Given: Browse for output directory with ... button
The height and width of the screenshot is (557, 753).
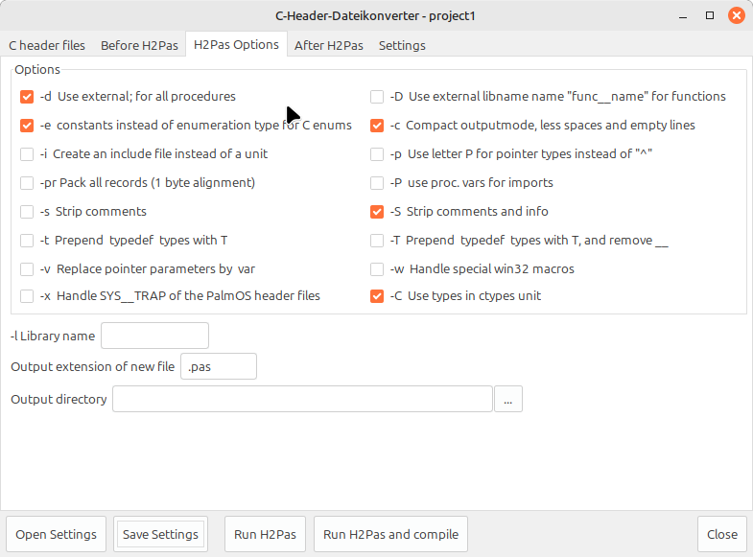Looking at the screenshot, I should coord(508,399).
